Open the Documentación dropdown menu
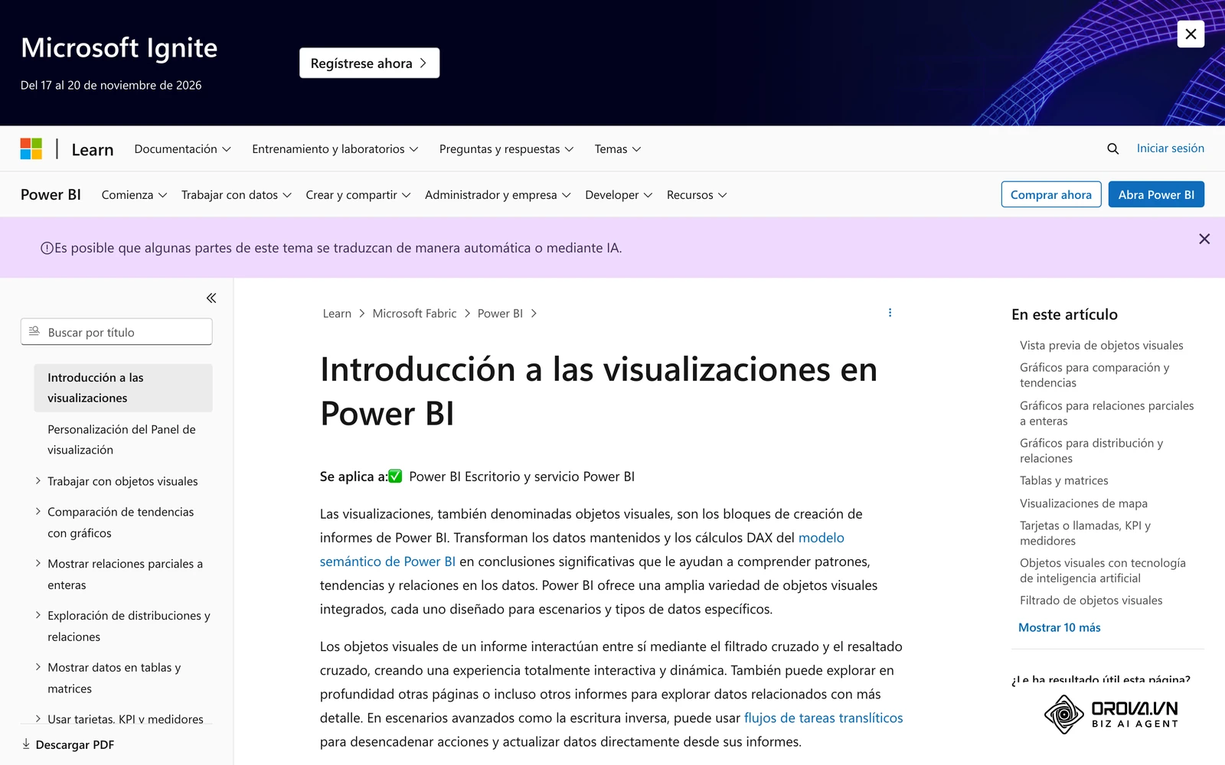 [183, 148]
